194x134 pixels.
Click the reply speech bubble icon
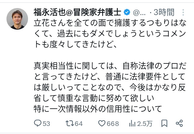click(38, 124)
